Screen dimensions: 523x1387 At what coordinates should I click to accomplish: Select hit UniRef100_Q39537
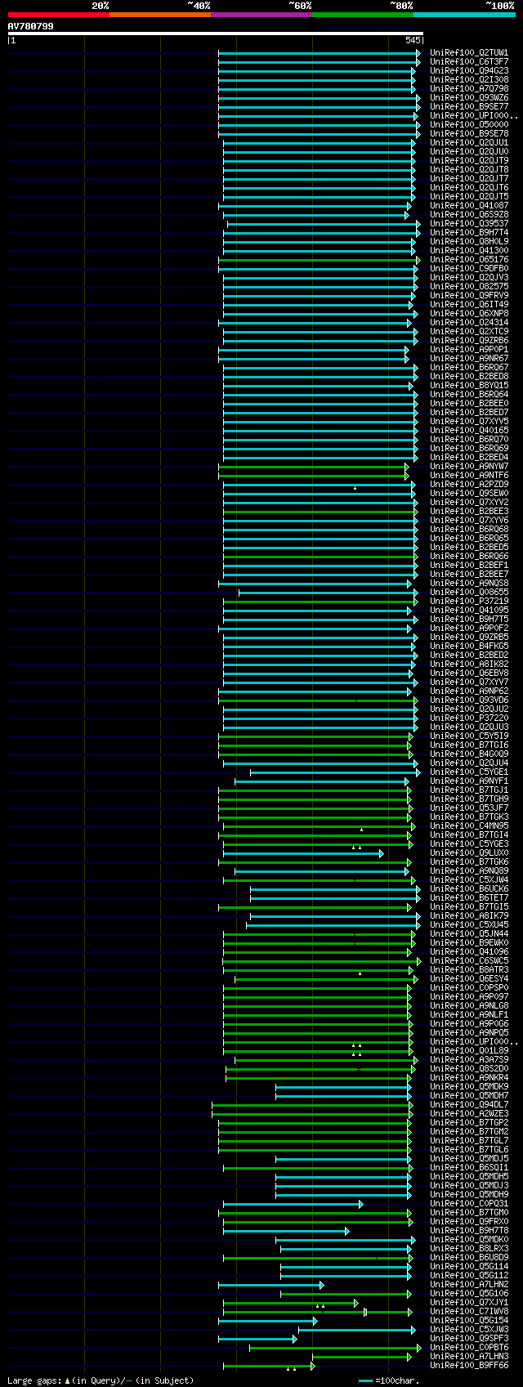469,223
